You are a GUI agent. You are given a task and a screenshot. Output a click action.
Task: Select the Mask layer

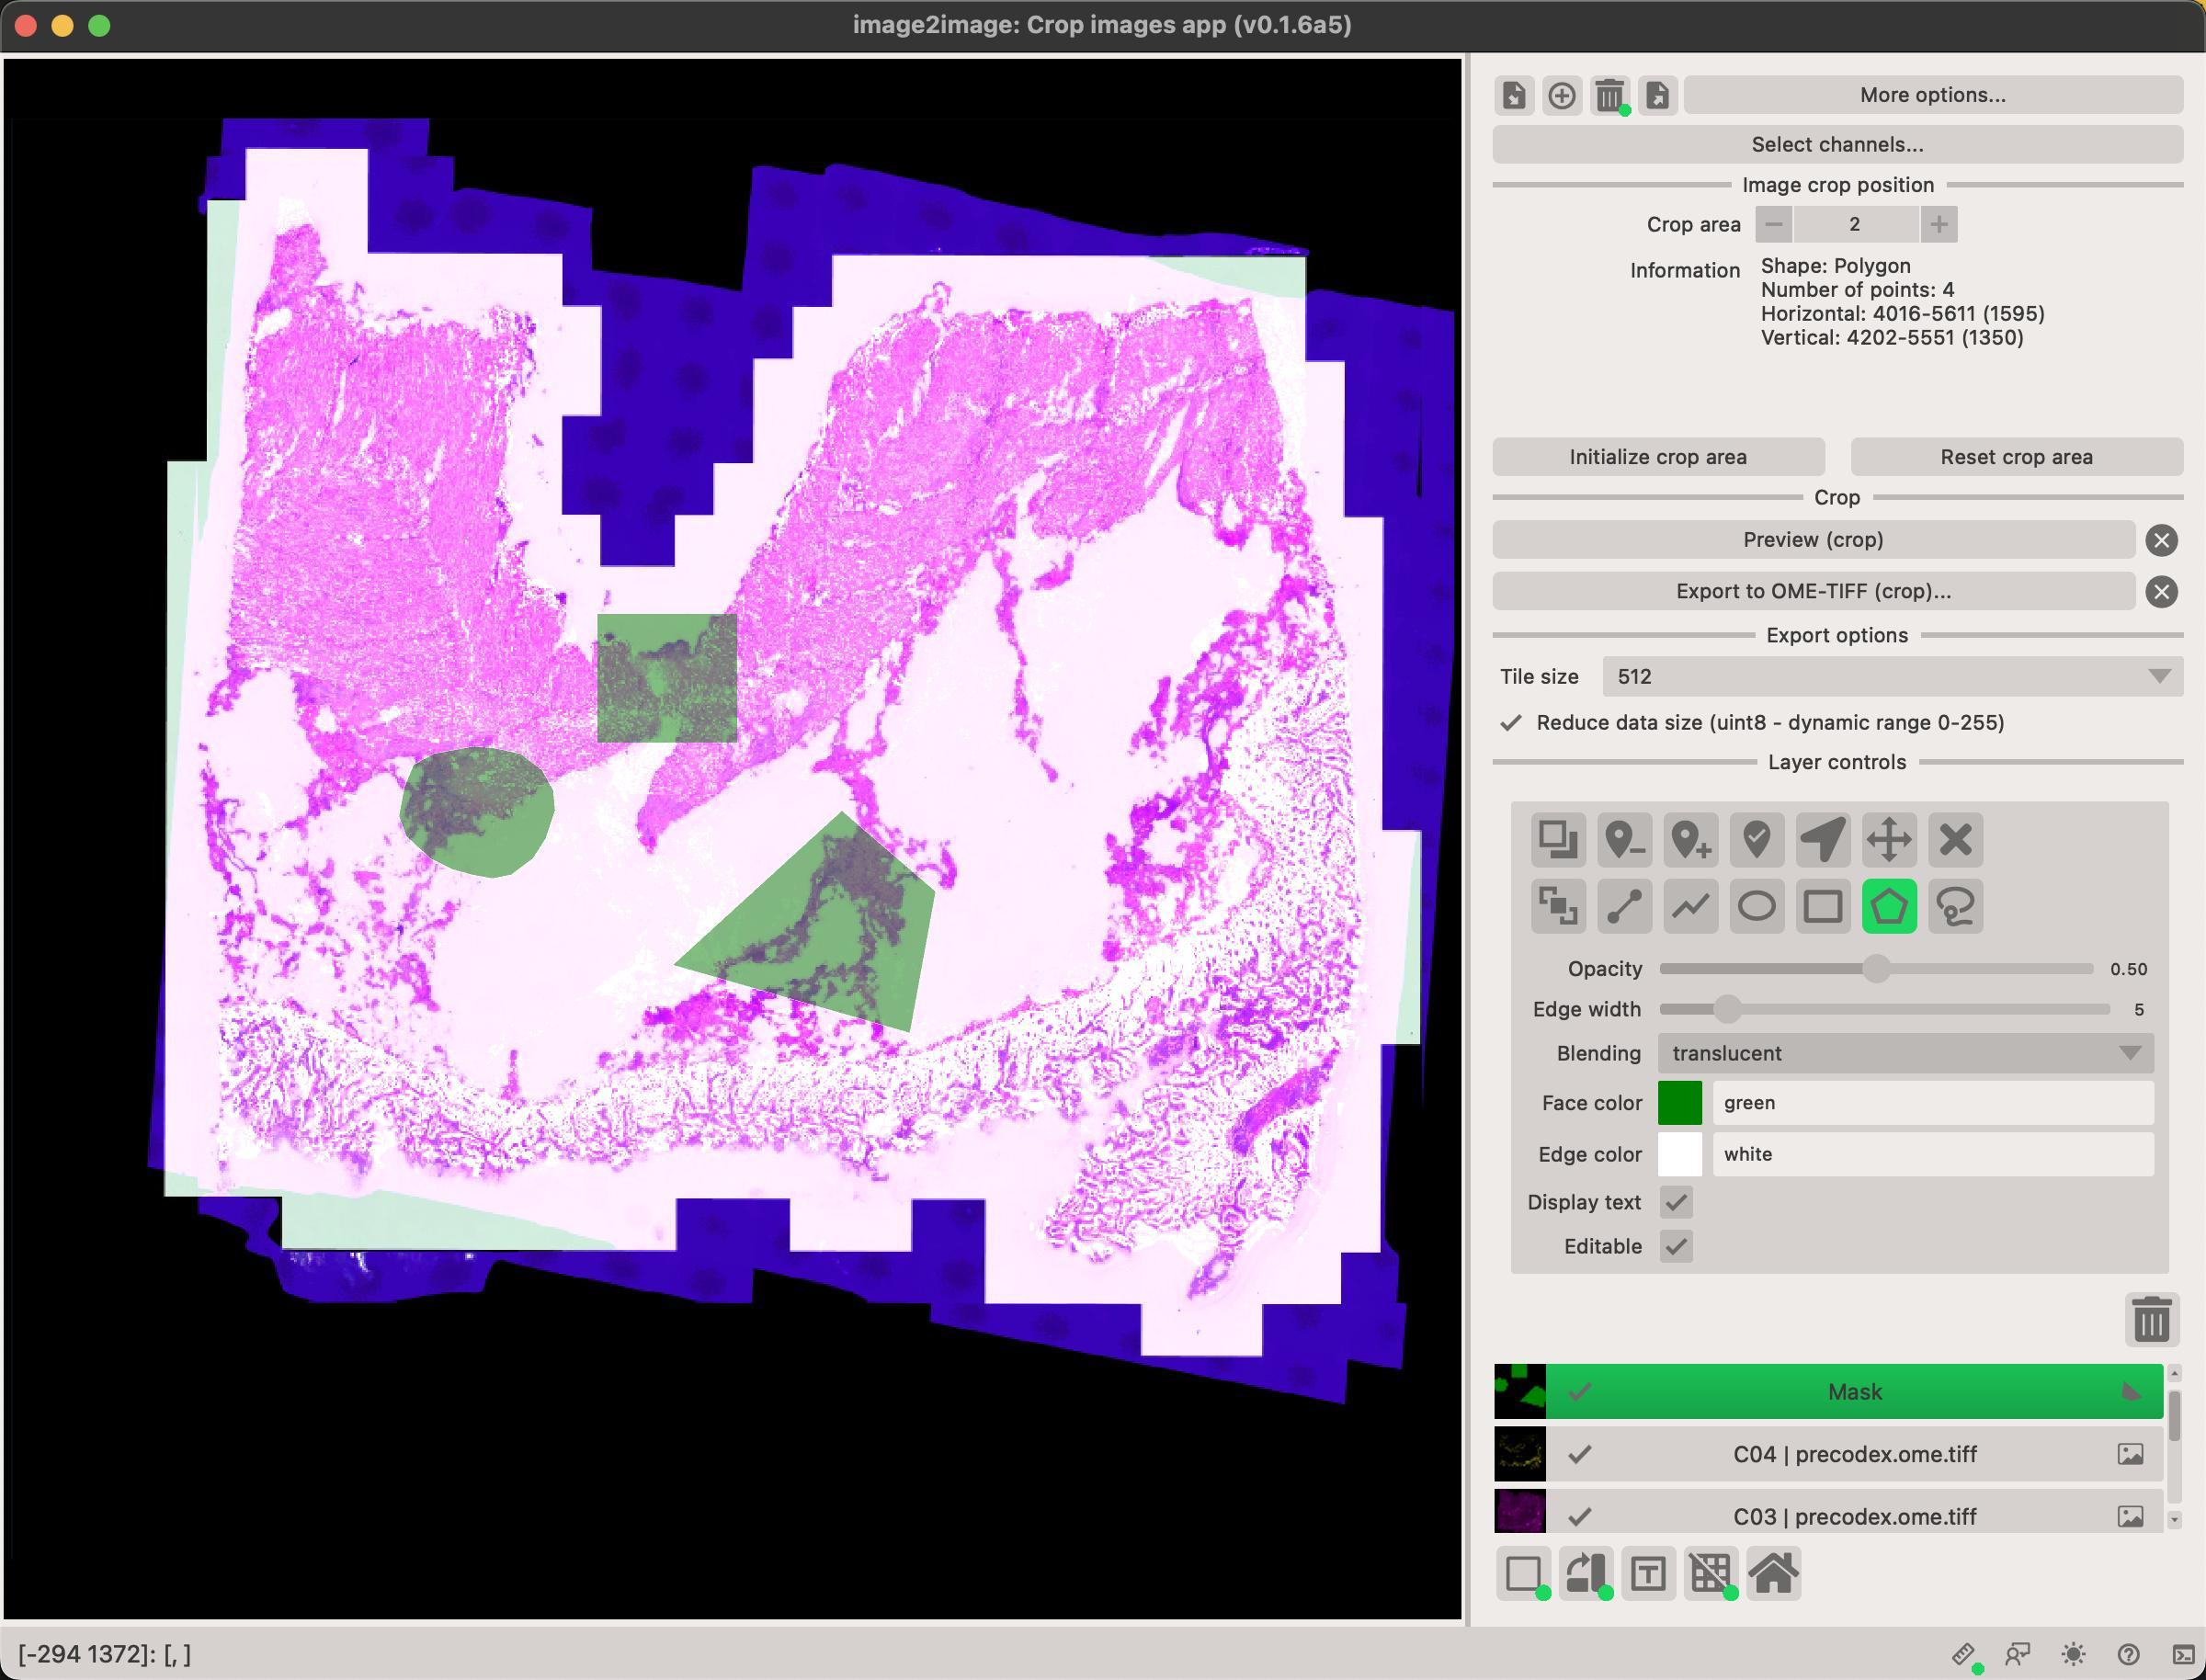[1853, 1391]
